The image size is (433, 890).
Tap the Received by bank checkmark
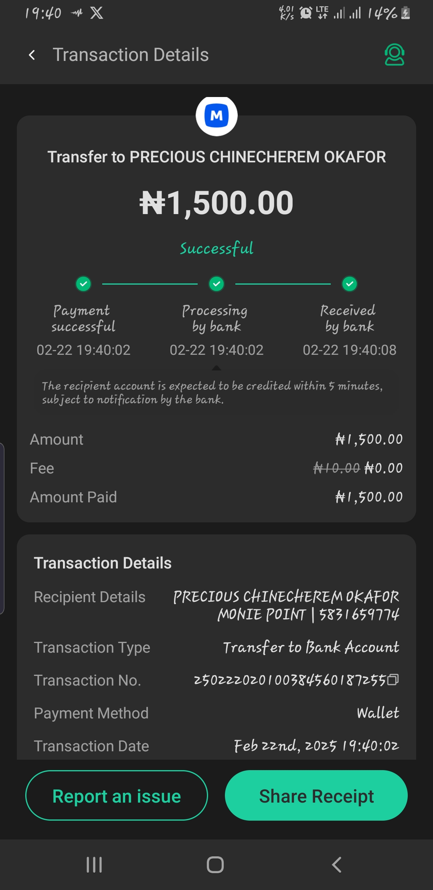tap(350, 284)
